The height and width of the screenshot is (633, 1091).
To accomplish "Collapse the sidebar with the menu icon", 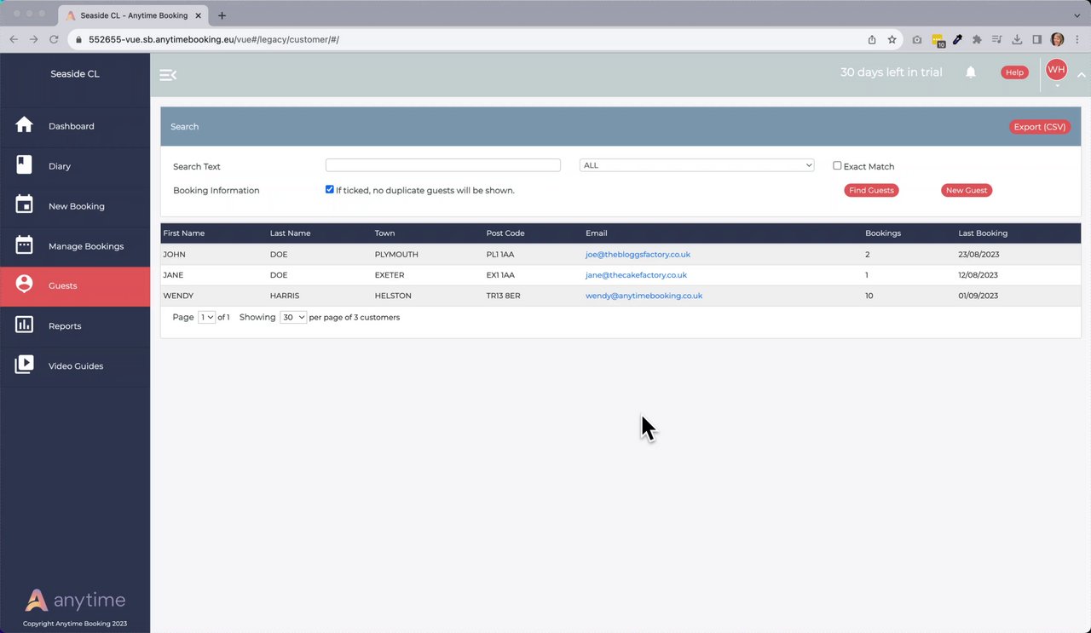I will pos(168,75).
